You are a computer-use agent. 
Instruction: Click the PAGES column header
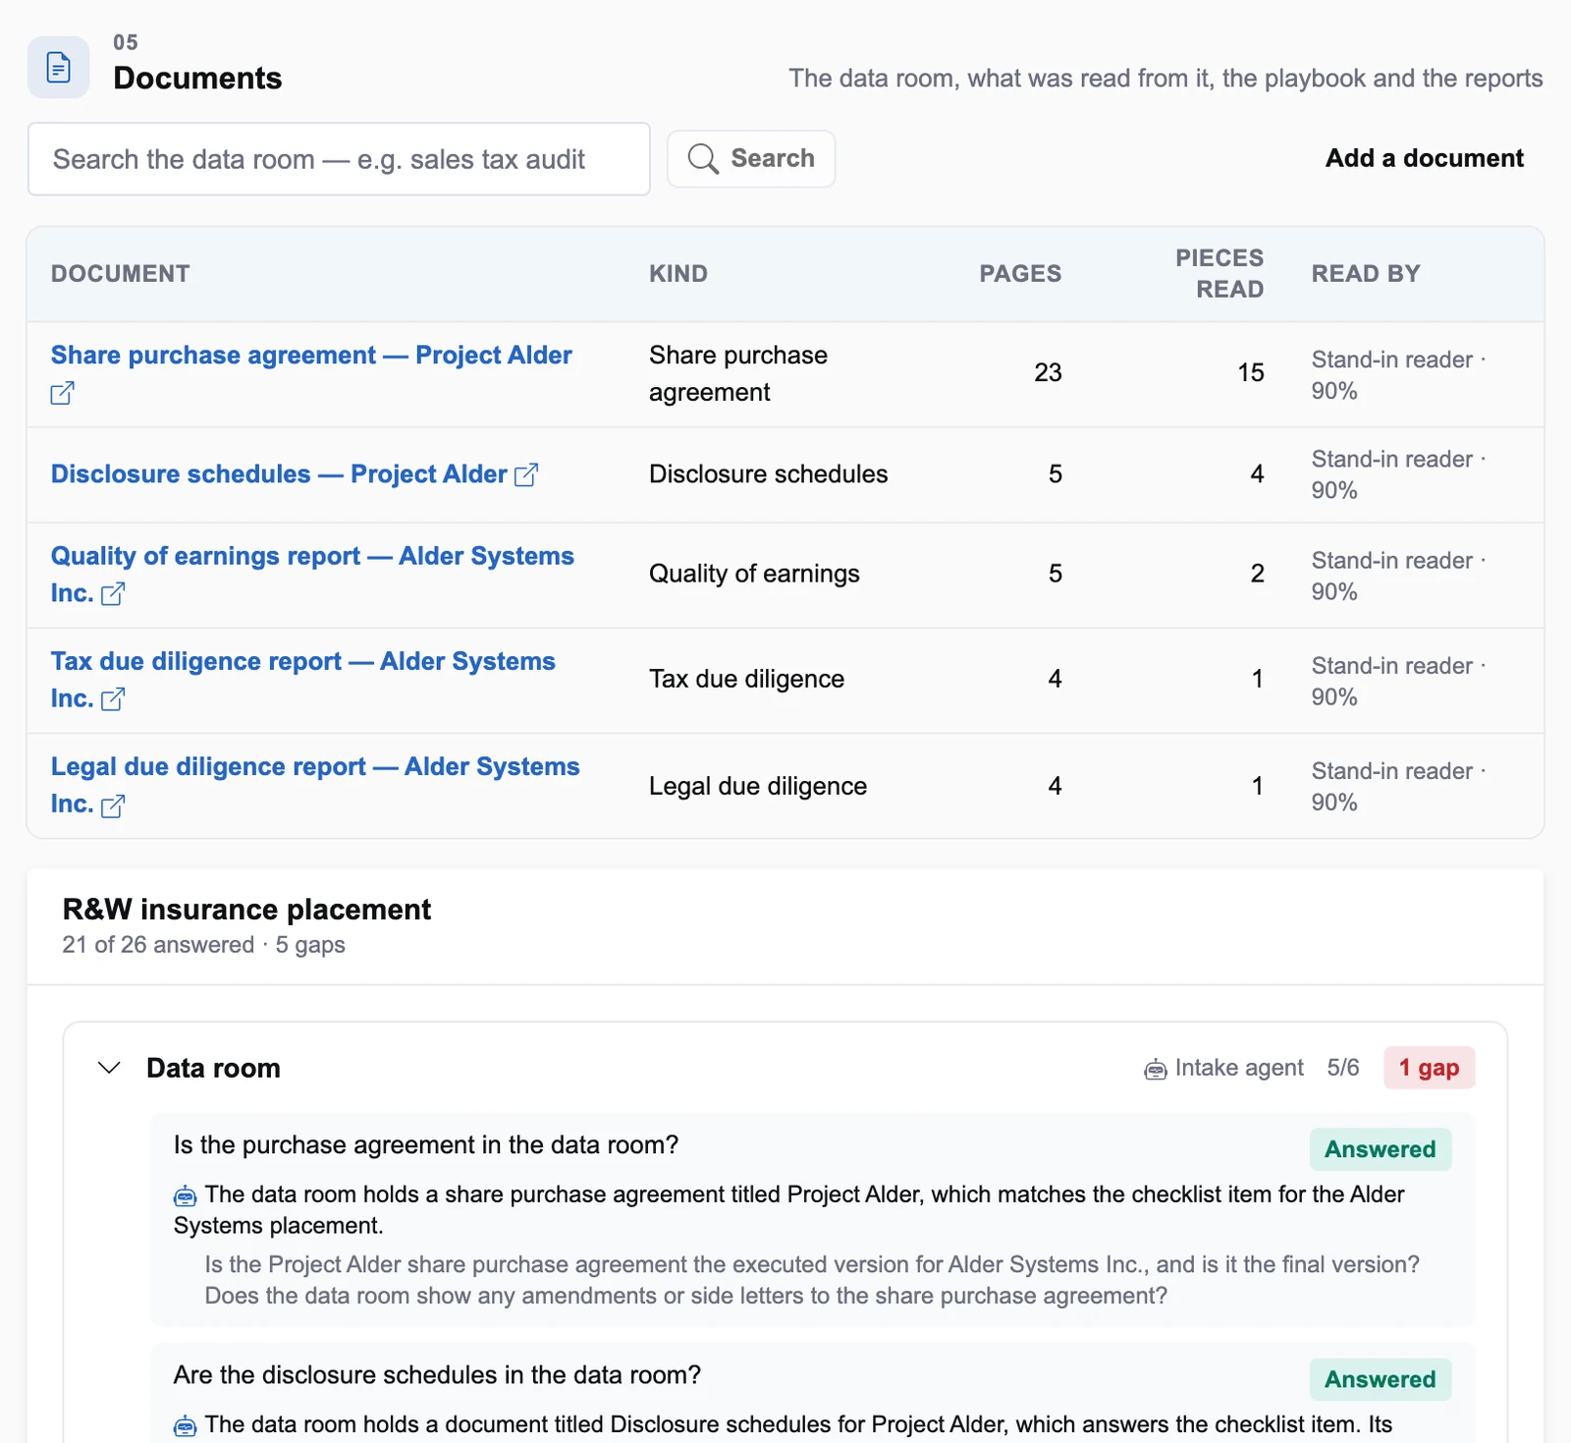click(x=1020, y=273)
